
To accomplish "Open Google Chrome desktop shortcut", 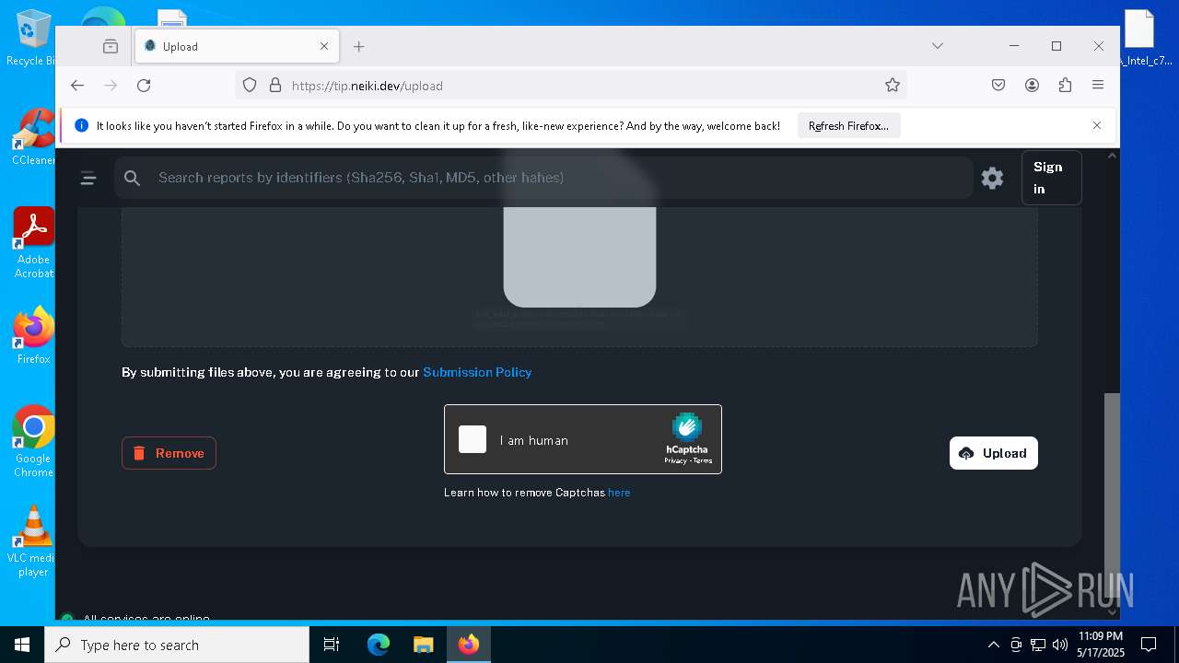I will pos(33,442).
